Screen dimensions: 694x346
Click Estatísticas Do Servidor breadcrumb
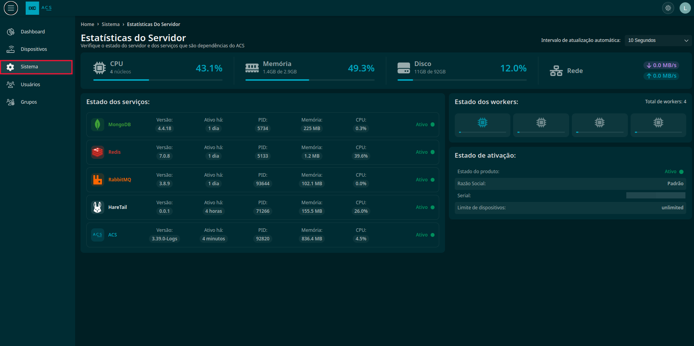[x=154, y=24]
